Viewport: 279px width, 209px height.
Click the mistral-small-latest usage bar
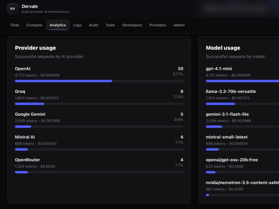pyautogui.click(x=242, y=149)
